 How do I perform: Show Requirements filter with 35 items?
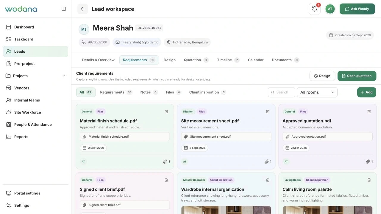coord(116,92)
